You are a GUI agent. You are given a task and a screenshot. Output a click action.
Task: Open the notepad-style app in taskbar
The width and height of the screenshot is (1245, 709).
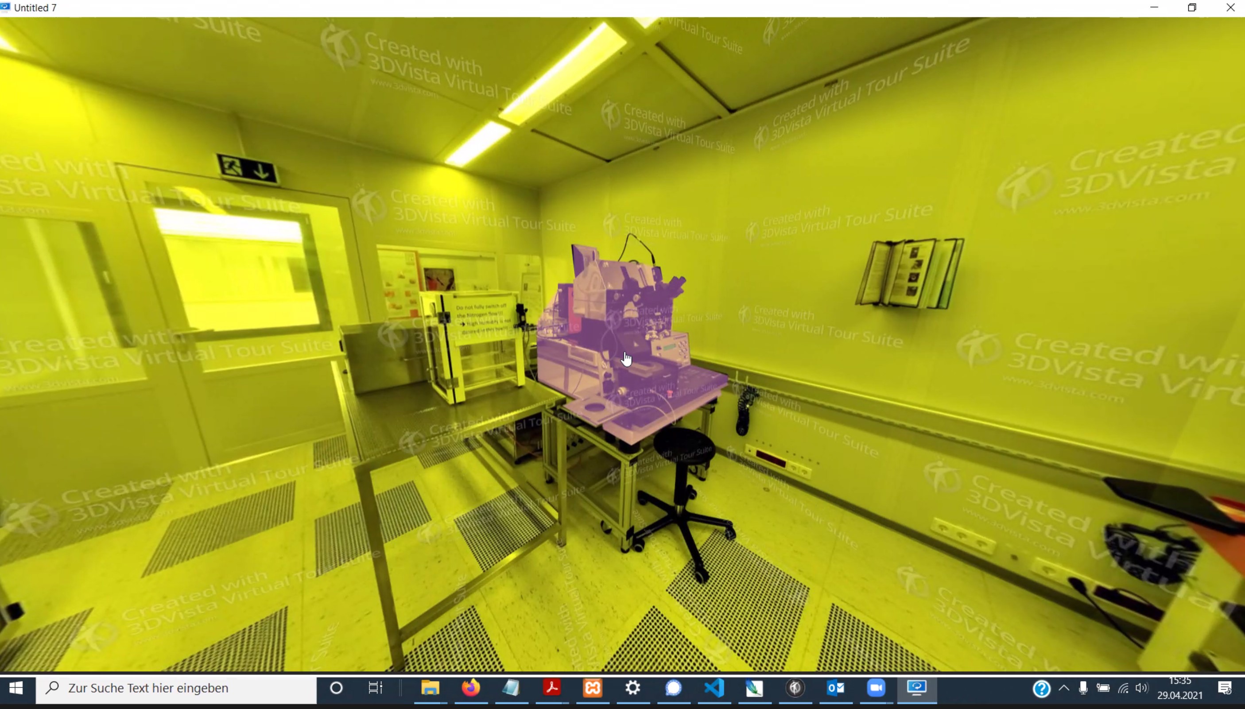click(511, 688)
